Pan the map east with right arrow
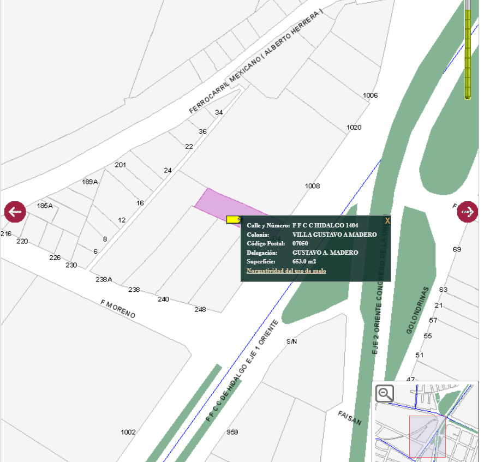Screen dimensions: 484x462 (x=467, y=211)
